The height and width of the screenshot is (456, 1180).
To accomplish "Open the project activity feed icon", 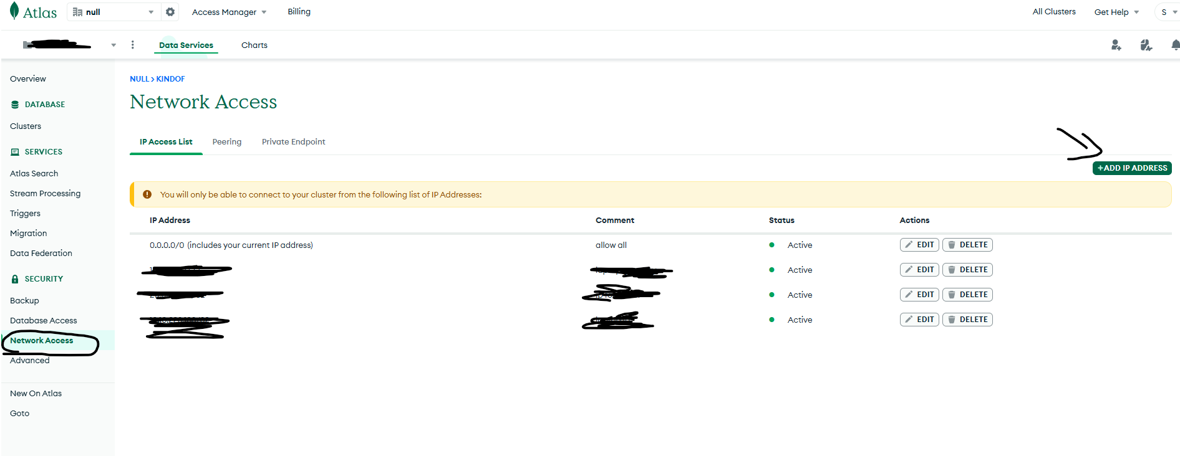I will [x=1146, y=45].
